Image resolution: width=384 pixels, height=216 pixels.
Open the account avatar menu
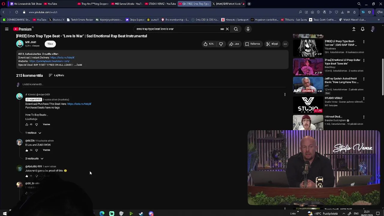tap(373, 29)
